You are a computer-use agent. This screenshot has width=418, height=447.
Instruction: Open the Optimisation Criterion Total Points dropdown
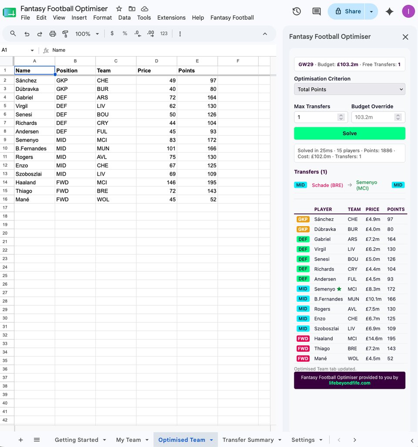click(x=350, y=89)
